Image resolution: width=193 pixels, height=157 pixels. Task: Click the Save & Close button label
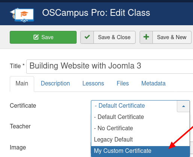[114, 37]
